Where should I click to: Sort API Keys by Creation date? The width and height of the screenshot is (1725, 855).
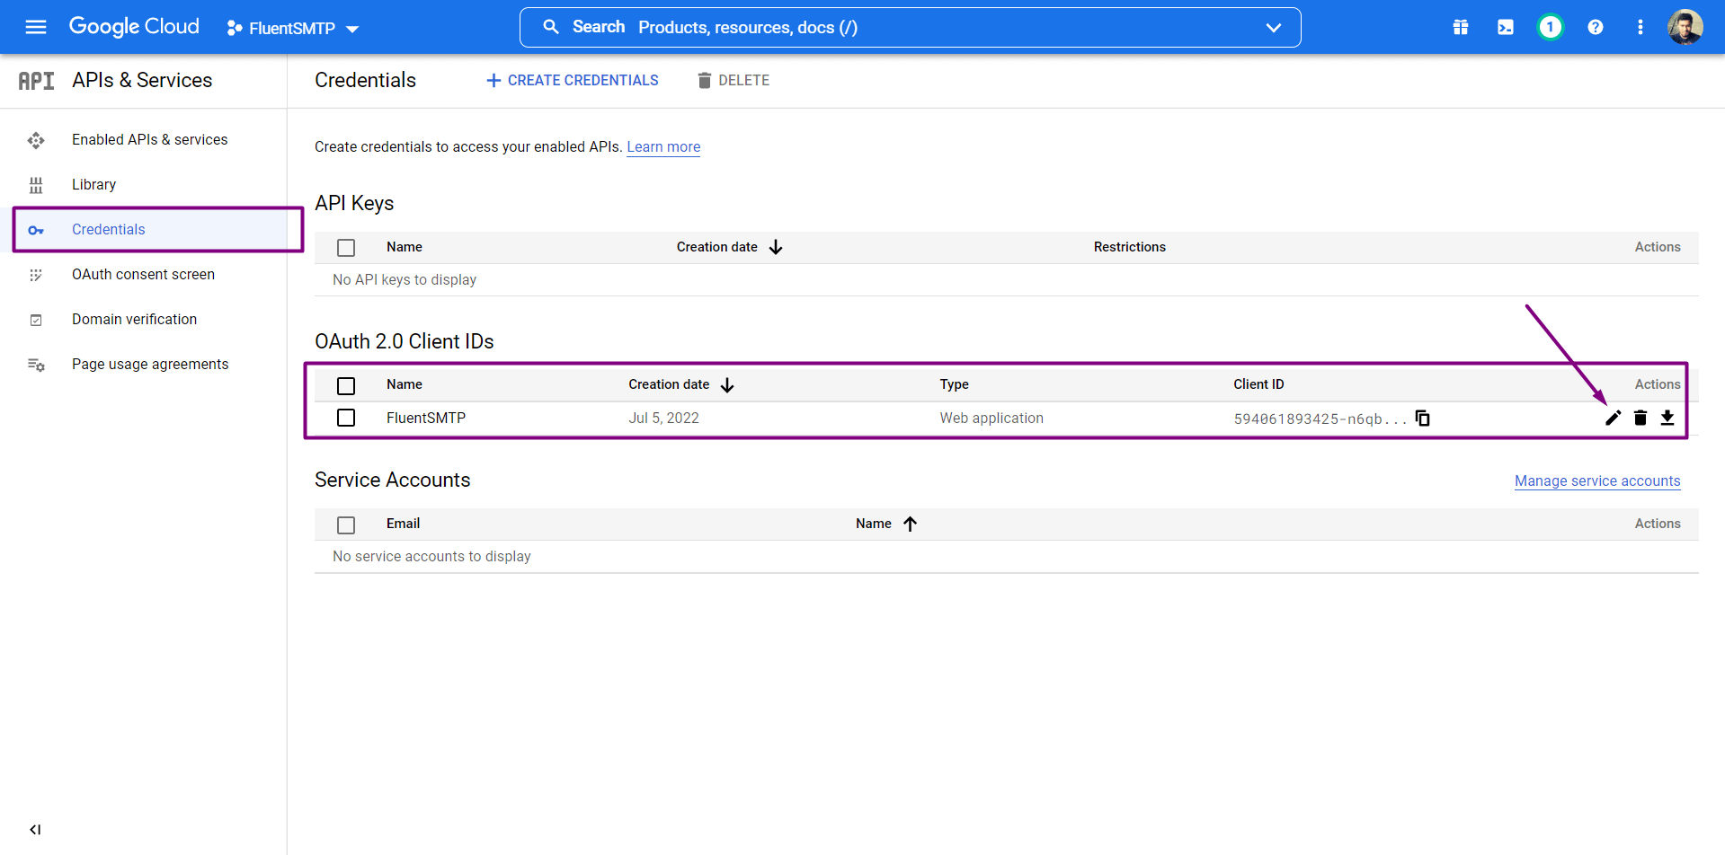[729, 247]
